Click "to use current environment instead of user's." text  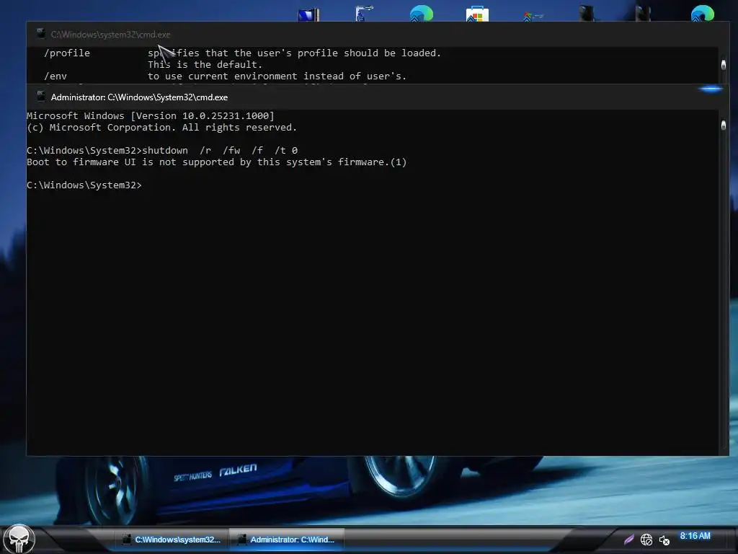[x=277, y=76]
